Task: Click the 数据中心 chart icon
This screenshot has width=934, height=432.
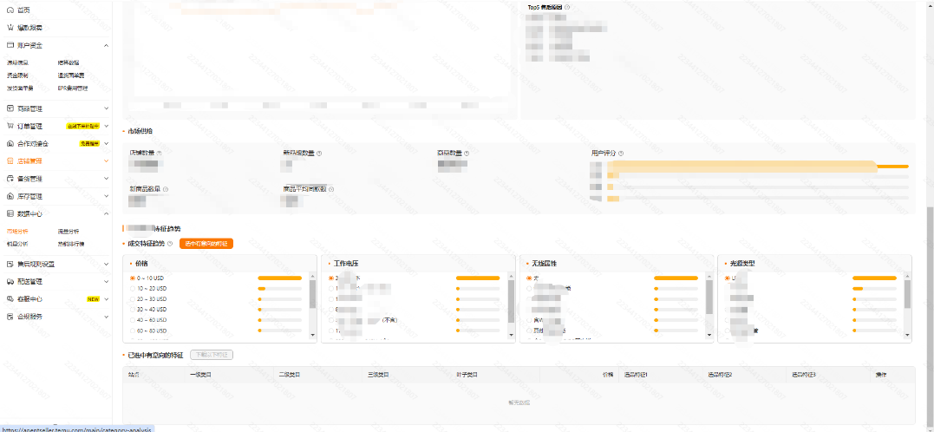Action: 10,213
